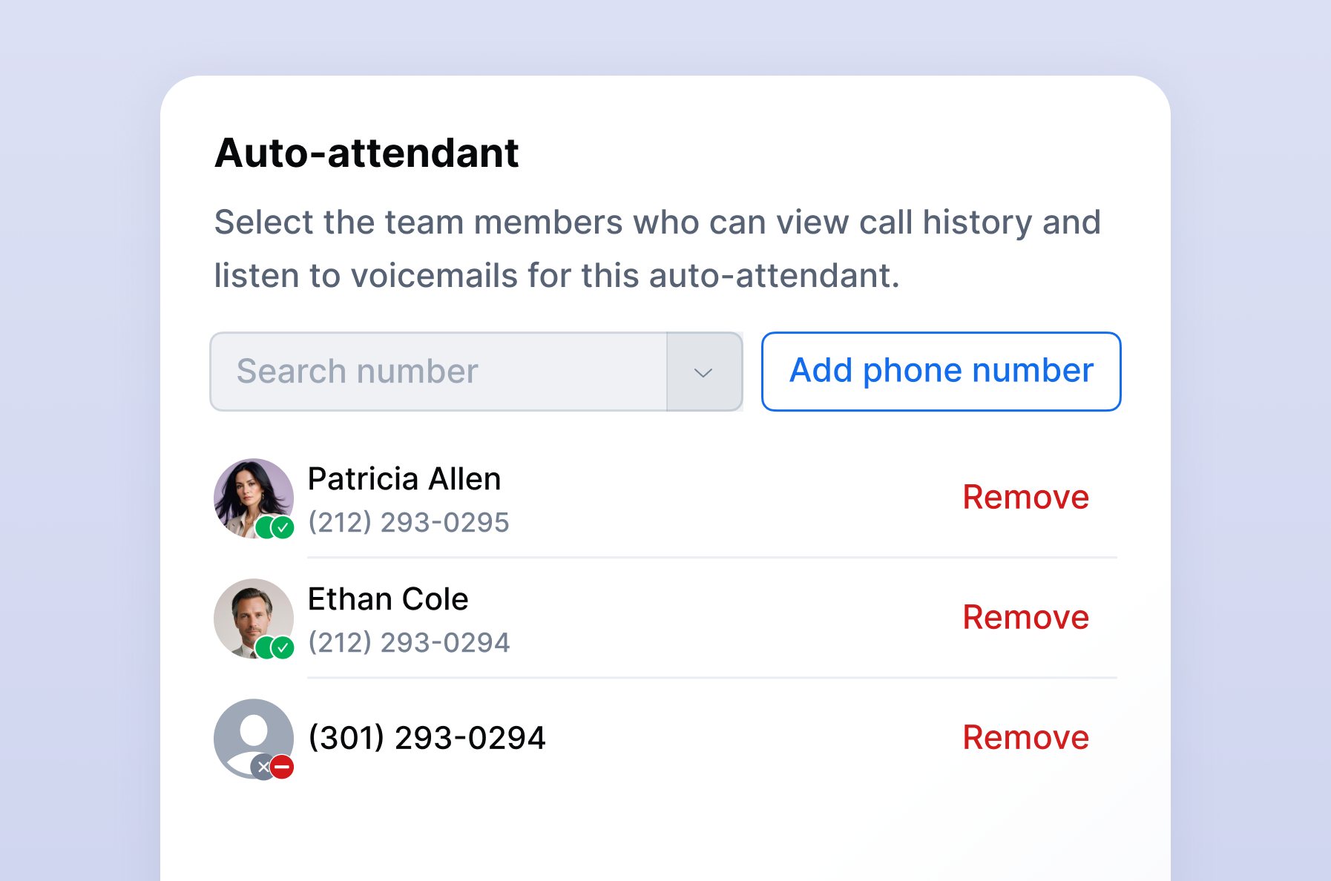This screenshot has height=881, width=1331.
Task: Click Ethan Cole's profile avatar
Action: point(254,617)
